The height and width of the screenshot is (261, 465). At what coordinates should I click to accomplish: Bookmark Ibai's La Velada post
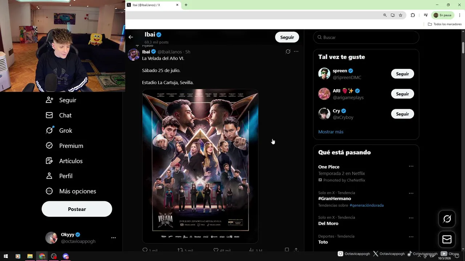pos(287,250)
